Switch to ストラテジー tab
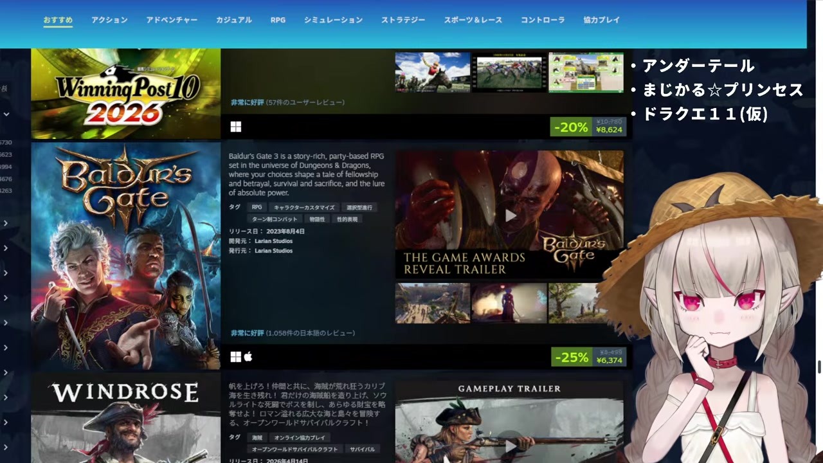This screenshot has width=823, height=463. pos(403,20)
